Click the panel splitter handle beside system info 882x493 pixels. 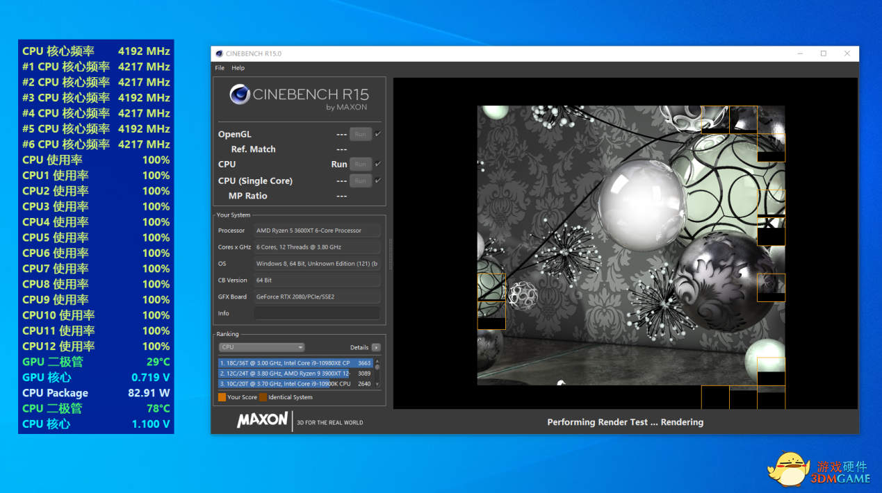click(x=390, y=255)
